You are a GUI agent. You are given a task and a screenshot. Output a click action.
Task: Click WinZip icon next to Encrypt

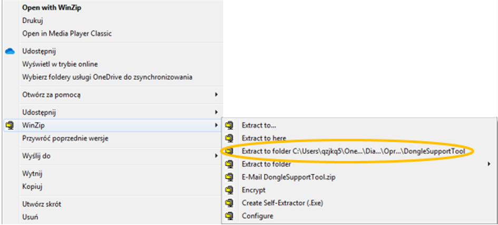tap(229, 190)
